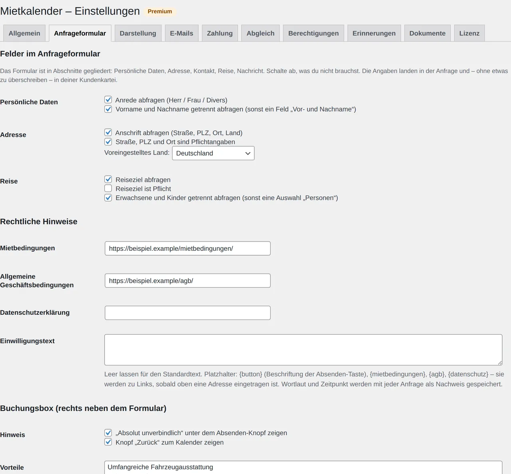Click the Allgemeine Geschäftsbedingungen URL field
The image size is (511, 474).
click(188, 281)
